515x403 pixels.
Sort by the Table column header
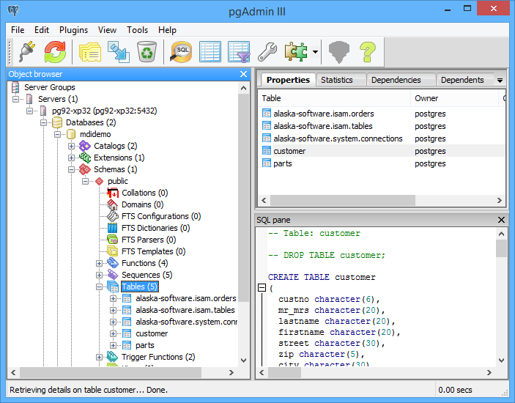(x=334, y=98)
